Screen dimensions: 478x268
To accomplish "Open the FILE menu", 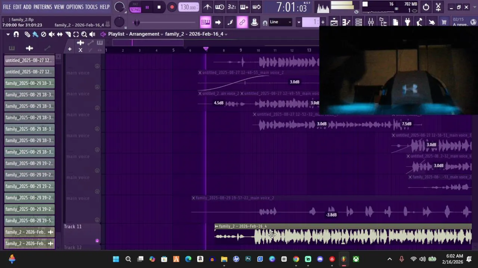I will pyautogui.click(x=7, y=7).
